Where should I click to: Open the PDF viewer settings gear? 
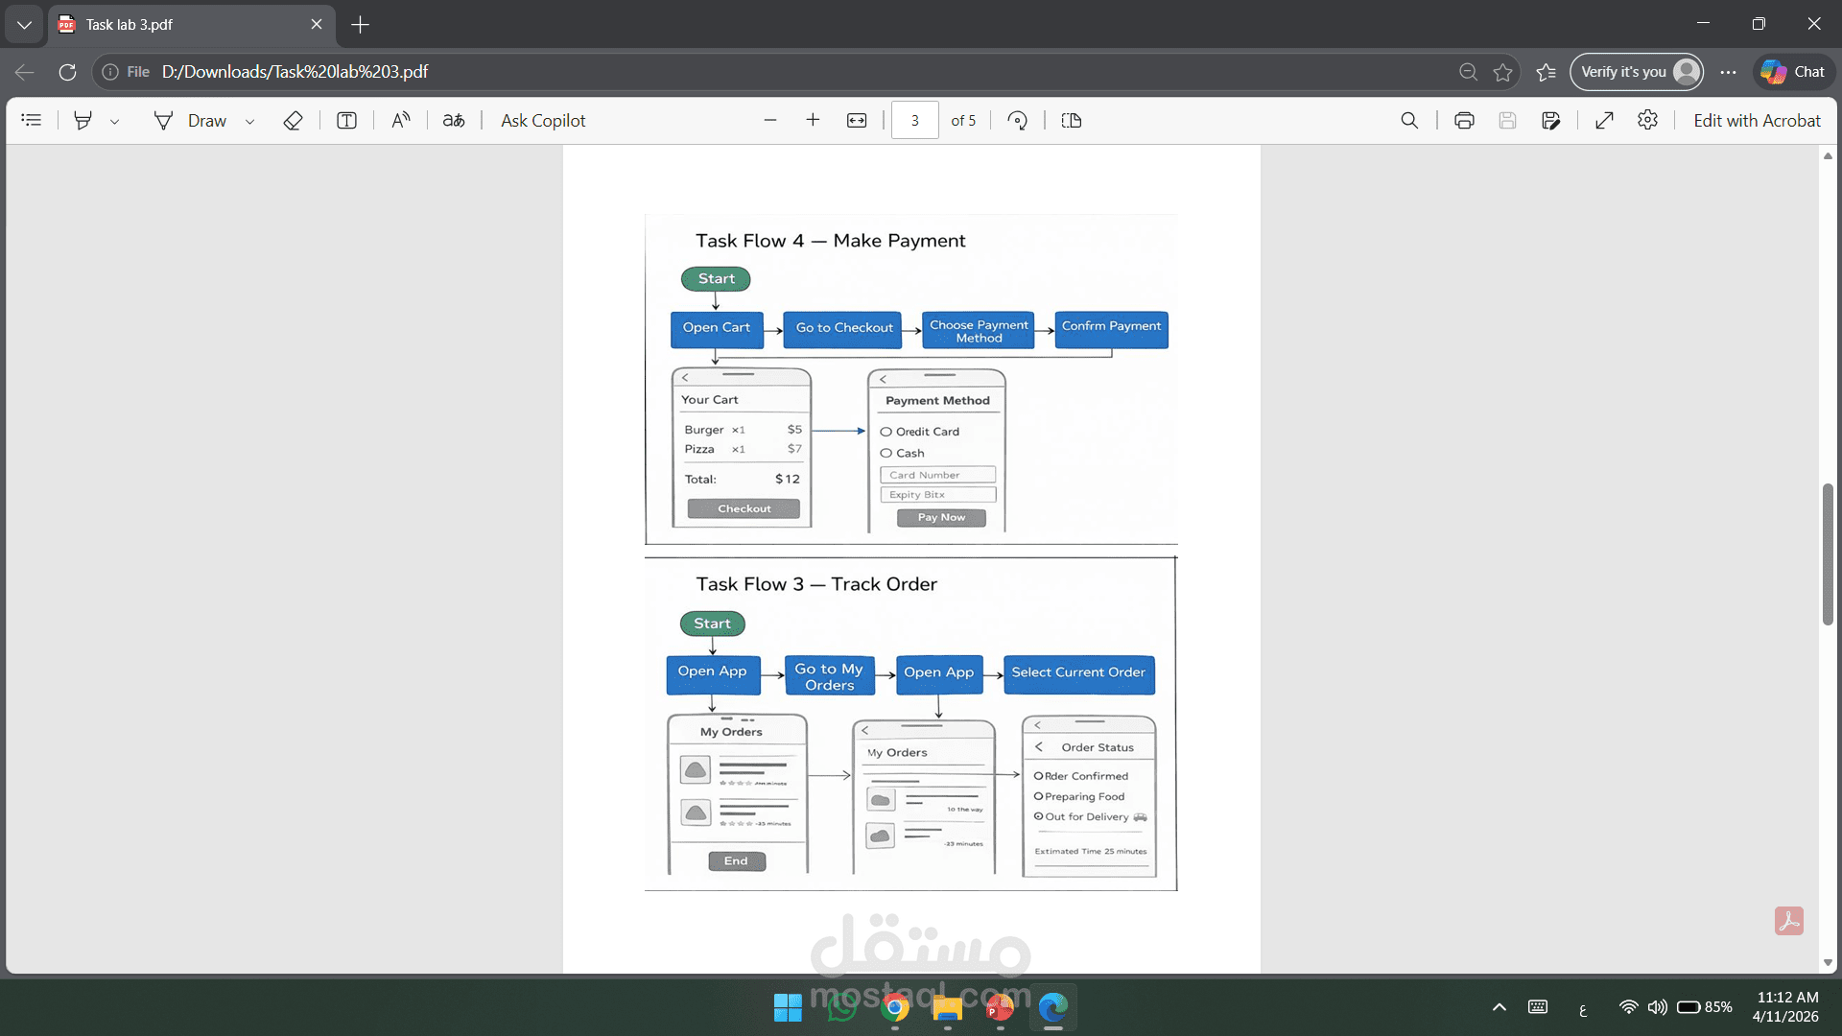1647,120
